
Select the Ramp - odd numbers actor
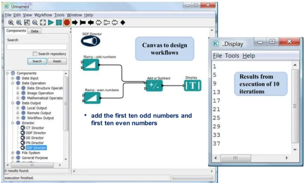click(x=91, y=65)
